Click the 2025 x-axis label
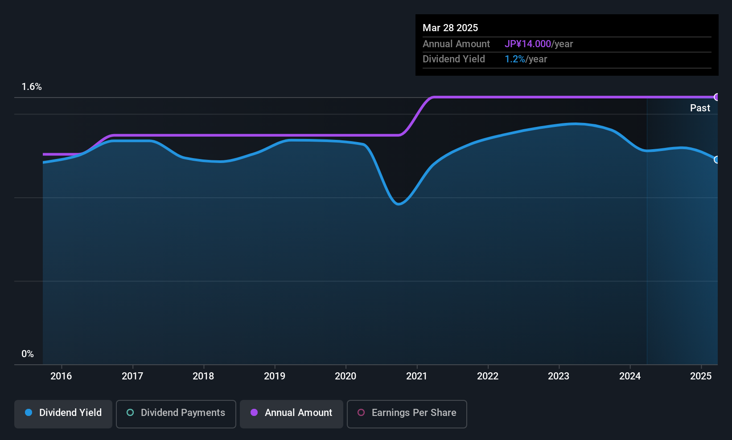This screenshot has width=732, height=440. pos(701,376)
